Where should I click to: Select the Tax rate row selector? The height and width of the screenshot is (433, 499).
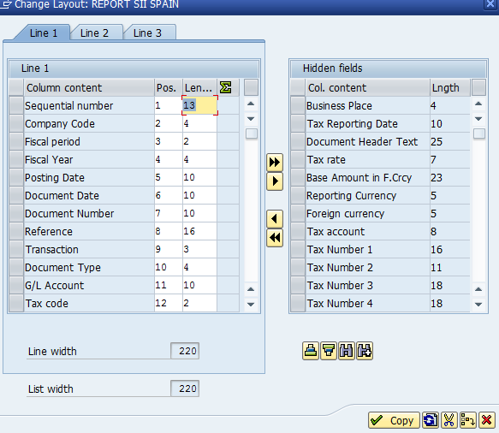tap(298, 160)
